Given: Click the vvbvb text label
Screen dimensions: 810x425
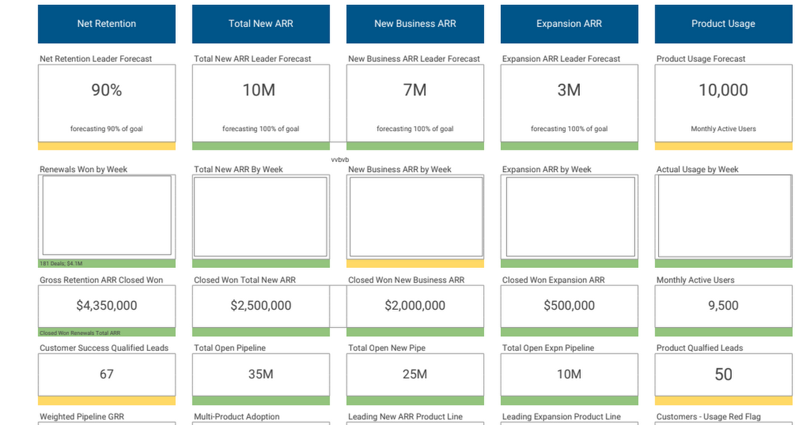Looking at the screenshot, I should (x=340, y=159).
